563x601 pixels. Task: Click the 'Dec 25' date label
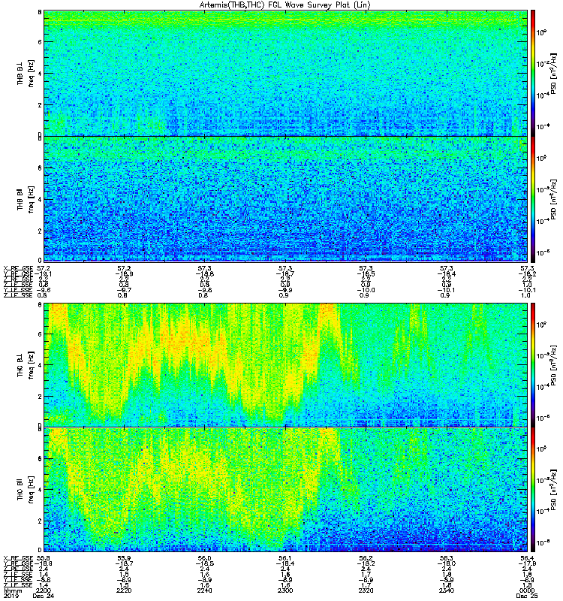(527, 596)
